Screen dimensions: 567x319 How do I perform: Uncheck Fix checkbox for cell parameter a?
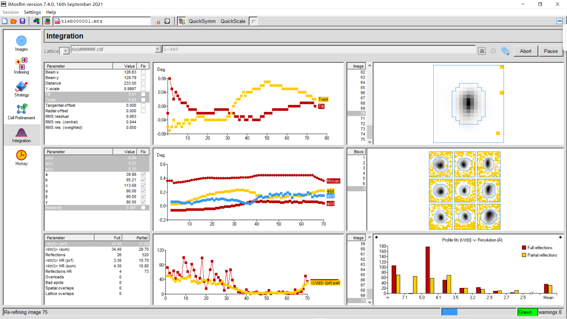[143, 175]
